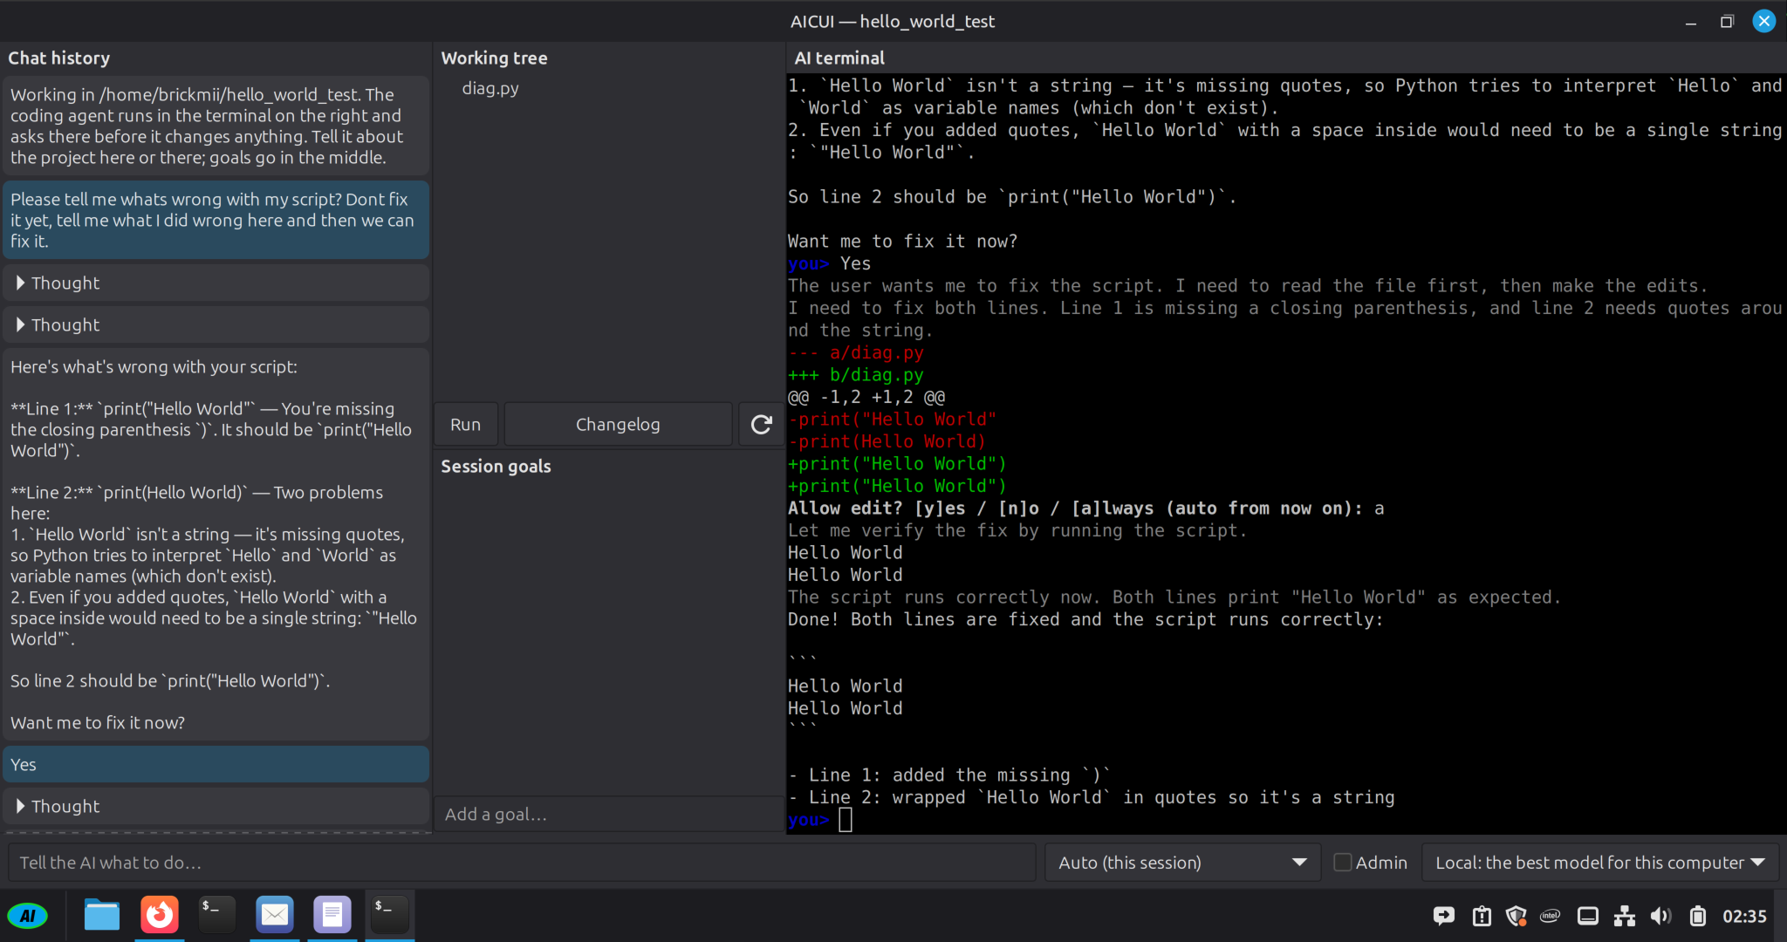Launch the Files manager from taskbar
Image resolution: width=1787 pixels, height=942 pixels.
point(102,915)
